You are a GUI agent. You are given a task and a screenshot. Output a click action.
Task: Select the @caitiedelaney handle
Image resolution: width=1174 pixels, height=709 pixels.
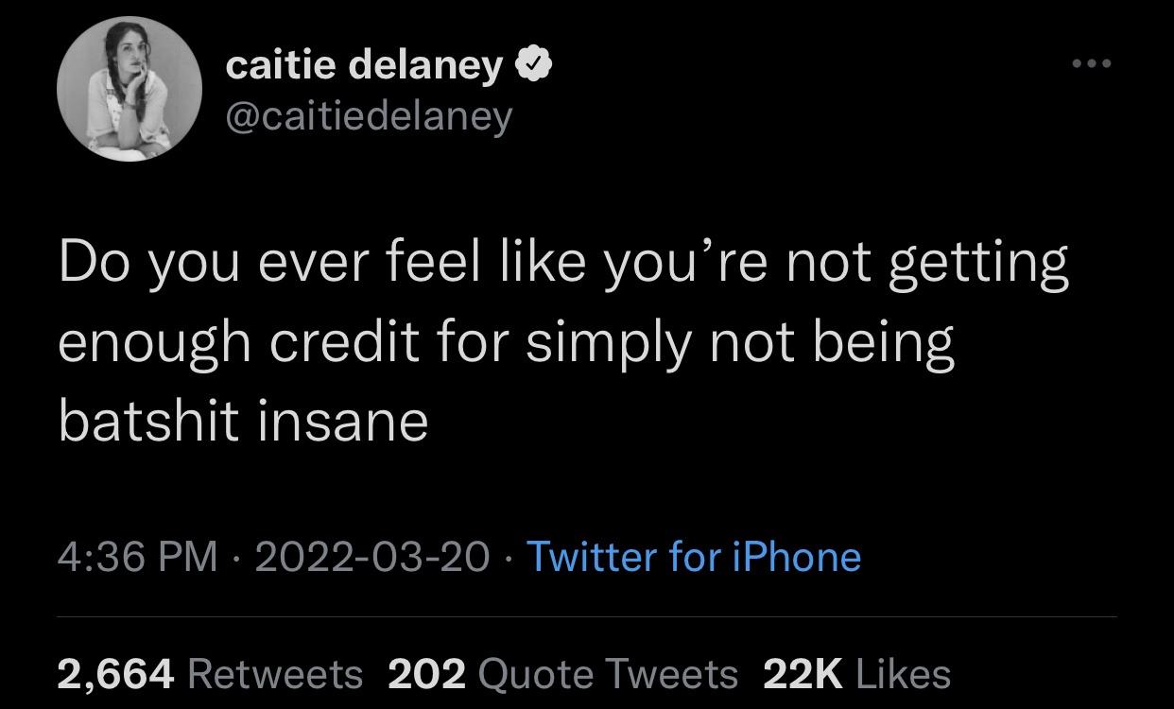[x=369, y=114]
